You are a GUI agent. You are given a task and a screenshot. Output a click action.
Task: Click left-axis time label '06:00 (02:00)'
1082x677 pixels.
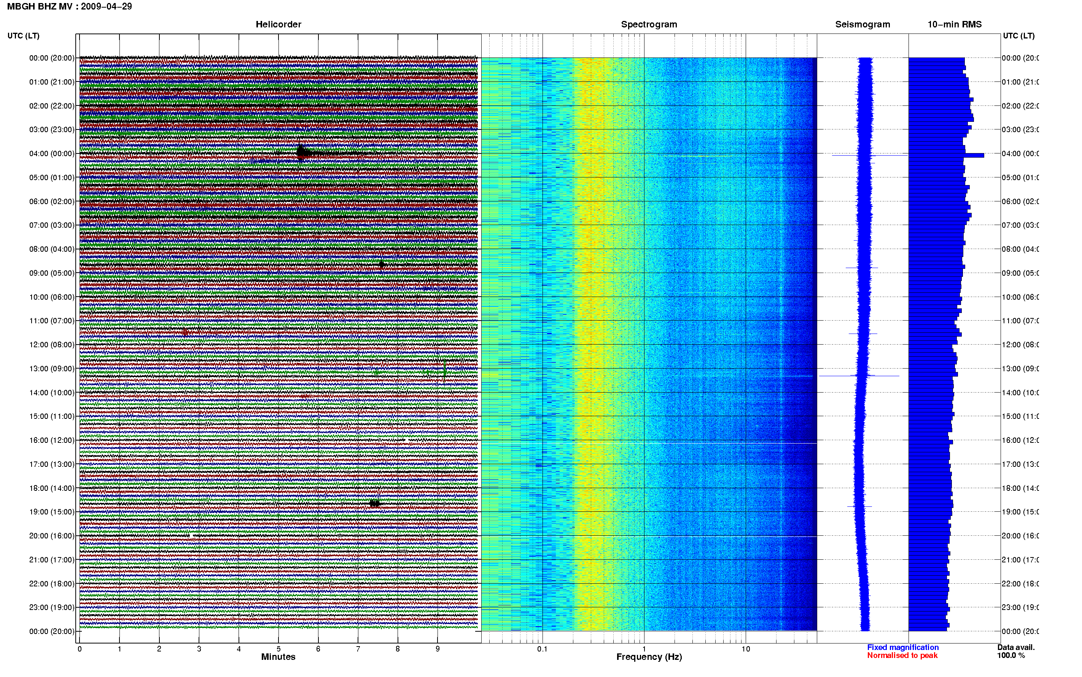(x=52, y=201)
